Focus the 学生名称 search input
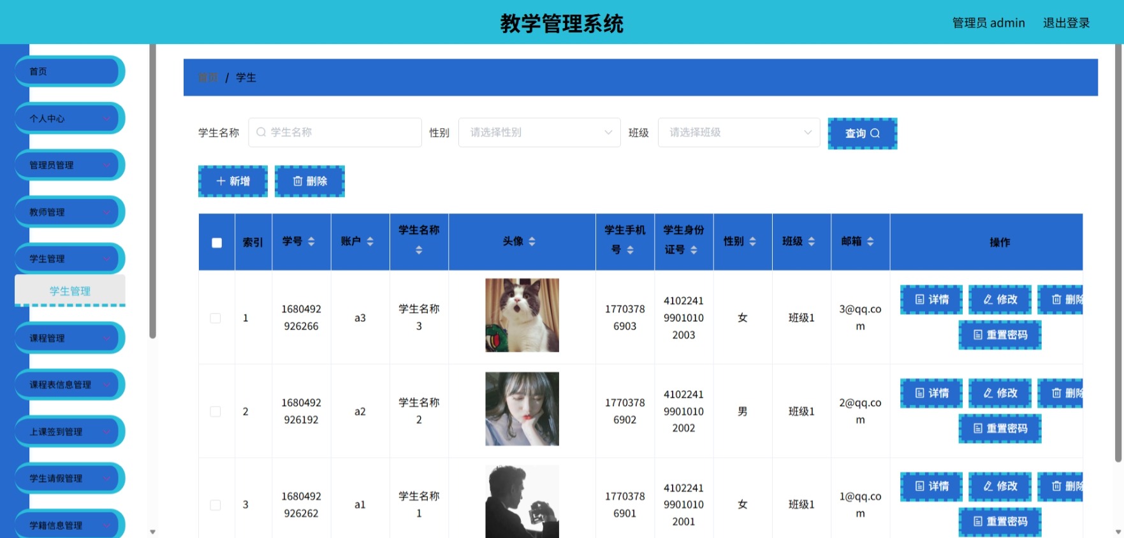The height and width of the screenshot is (538, 1124). tap(335, 132)
